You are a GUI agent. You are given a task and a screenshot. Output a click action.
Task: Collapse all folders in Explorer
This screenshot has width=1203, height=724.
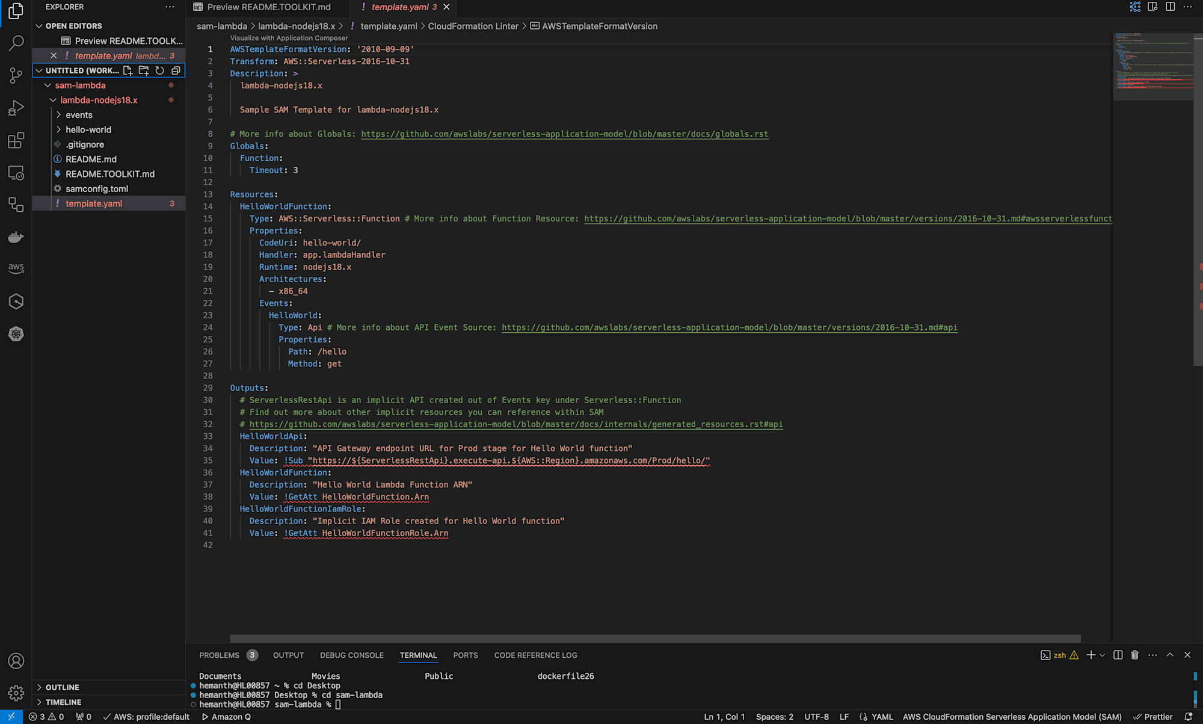[x=176, y=70]
